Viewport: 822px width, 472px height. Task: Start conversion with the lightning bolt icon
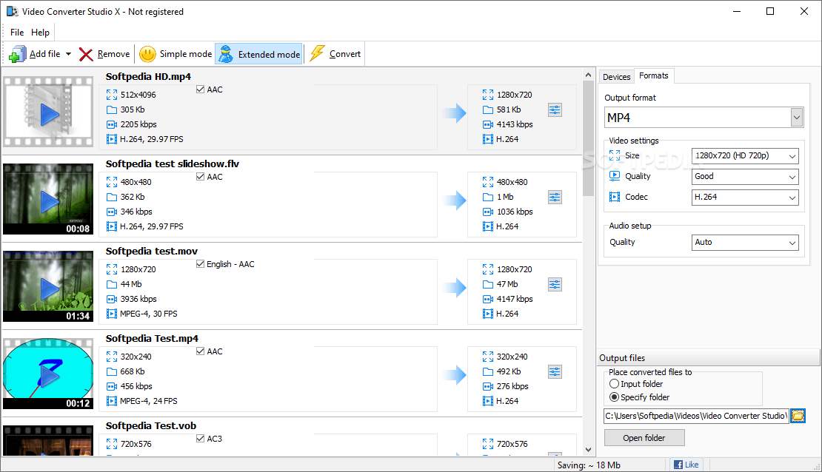point(317,53)
